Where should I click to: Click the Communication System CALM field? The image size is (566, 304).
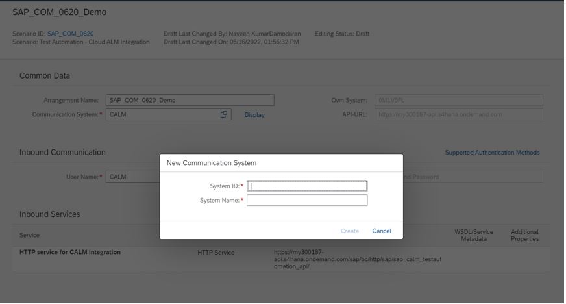click(169, 114)
